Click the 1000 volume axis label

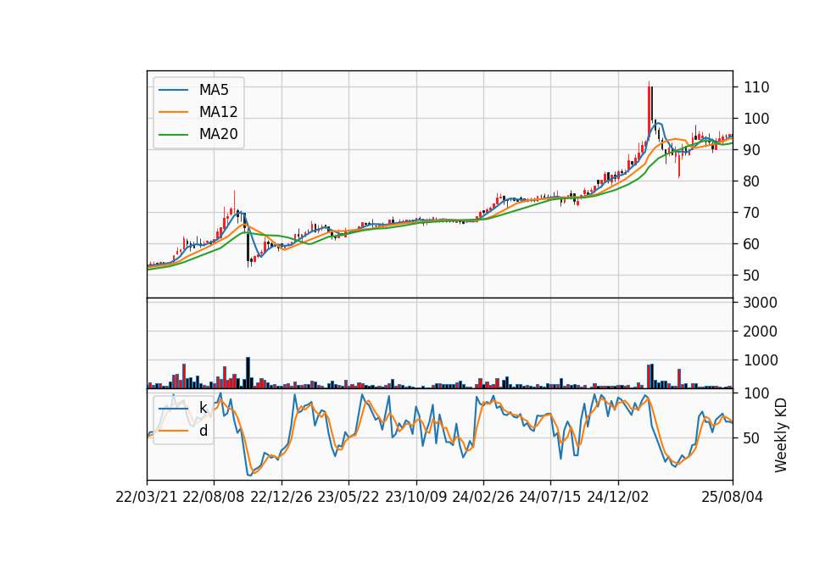(x=761, y=360)
